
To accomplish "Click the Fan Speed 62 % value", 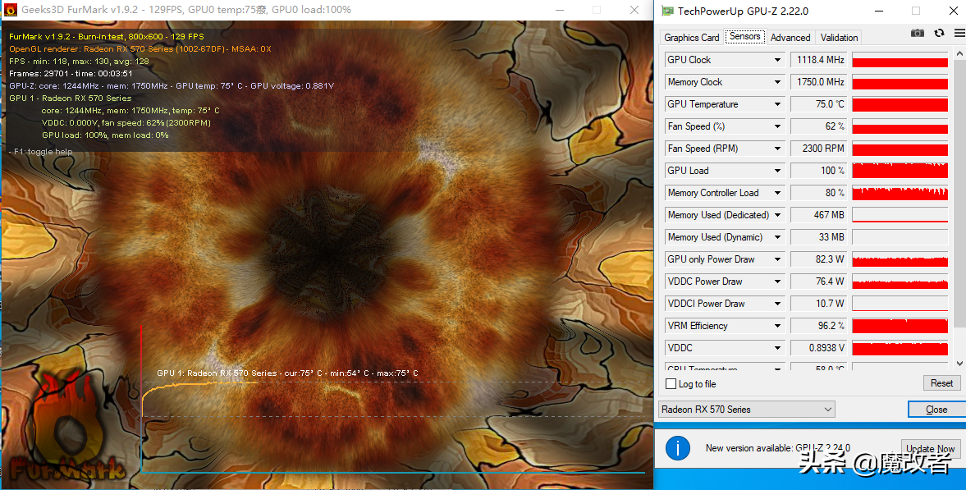I will [x=819, y=126].
